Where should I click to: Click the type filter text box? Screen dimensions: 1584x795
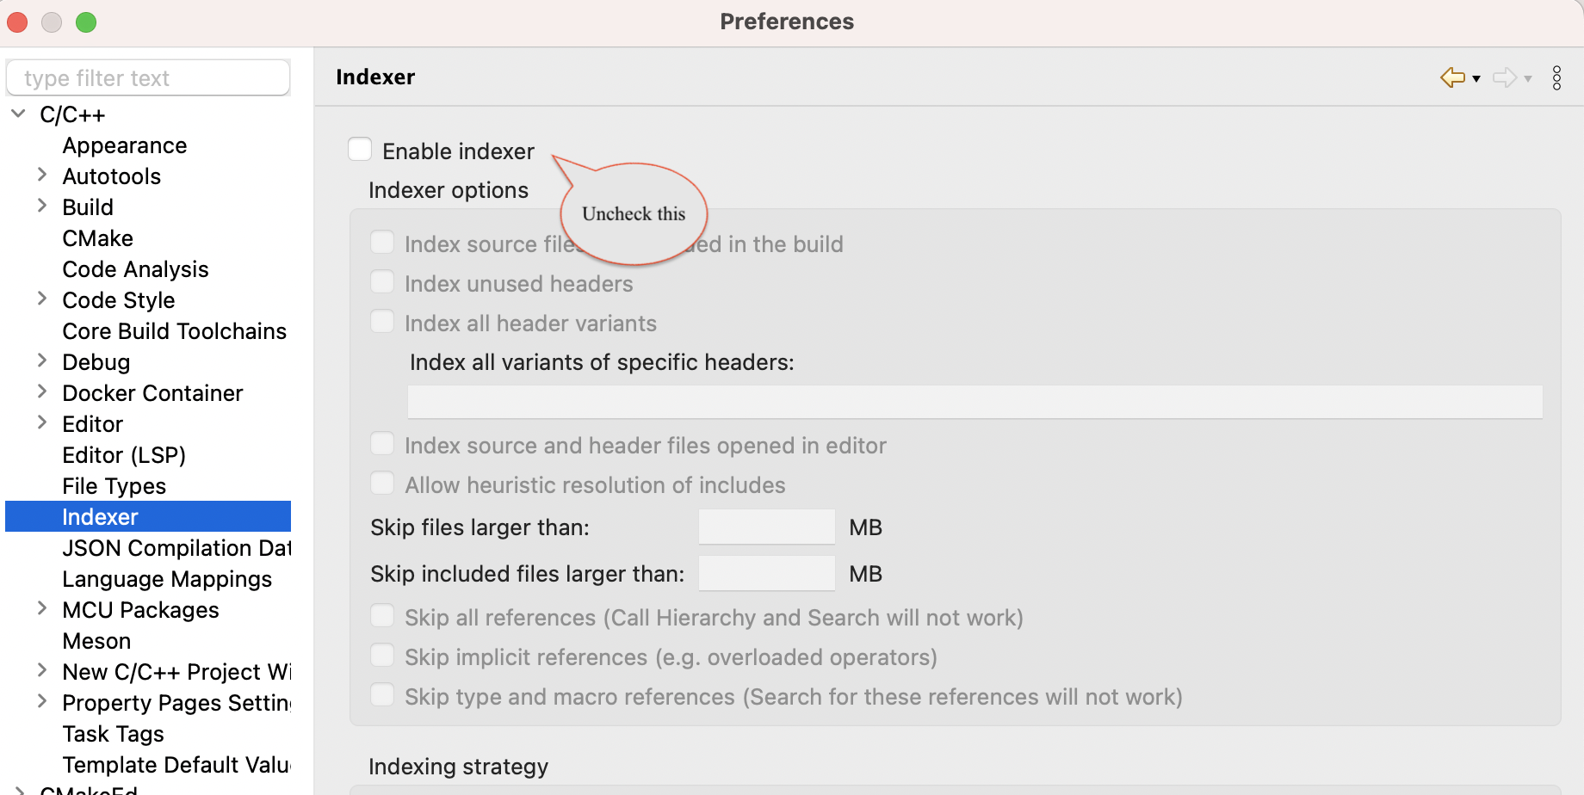pyautogui.click(x=147, y=77)
